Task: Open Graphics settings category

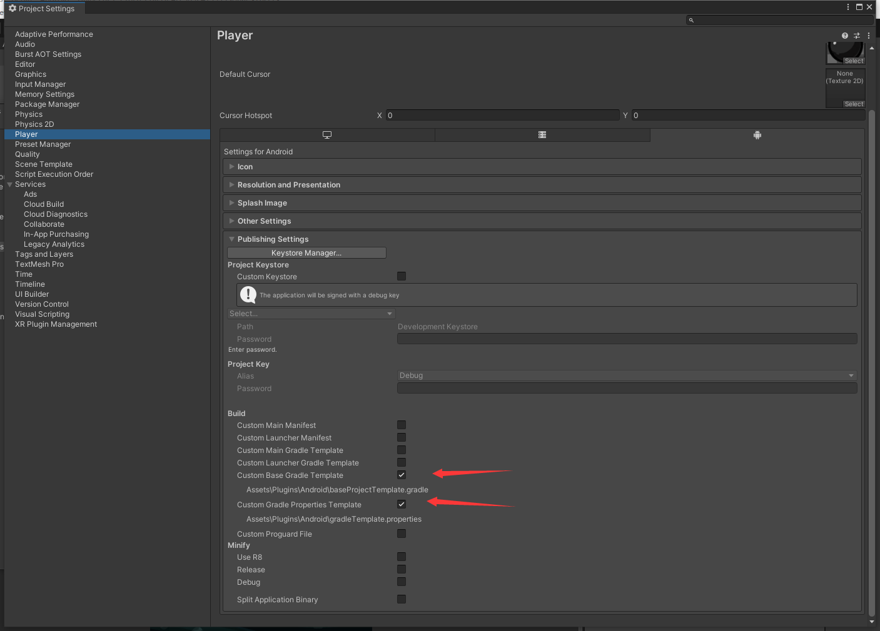Action: (x=31, y=74)
